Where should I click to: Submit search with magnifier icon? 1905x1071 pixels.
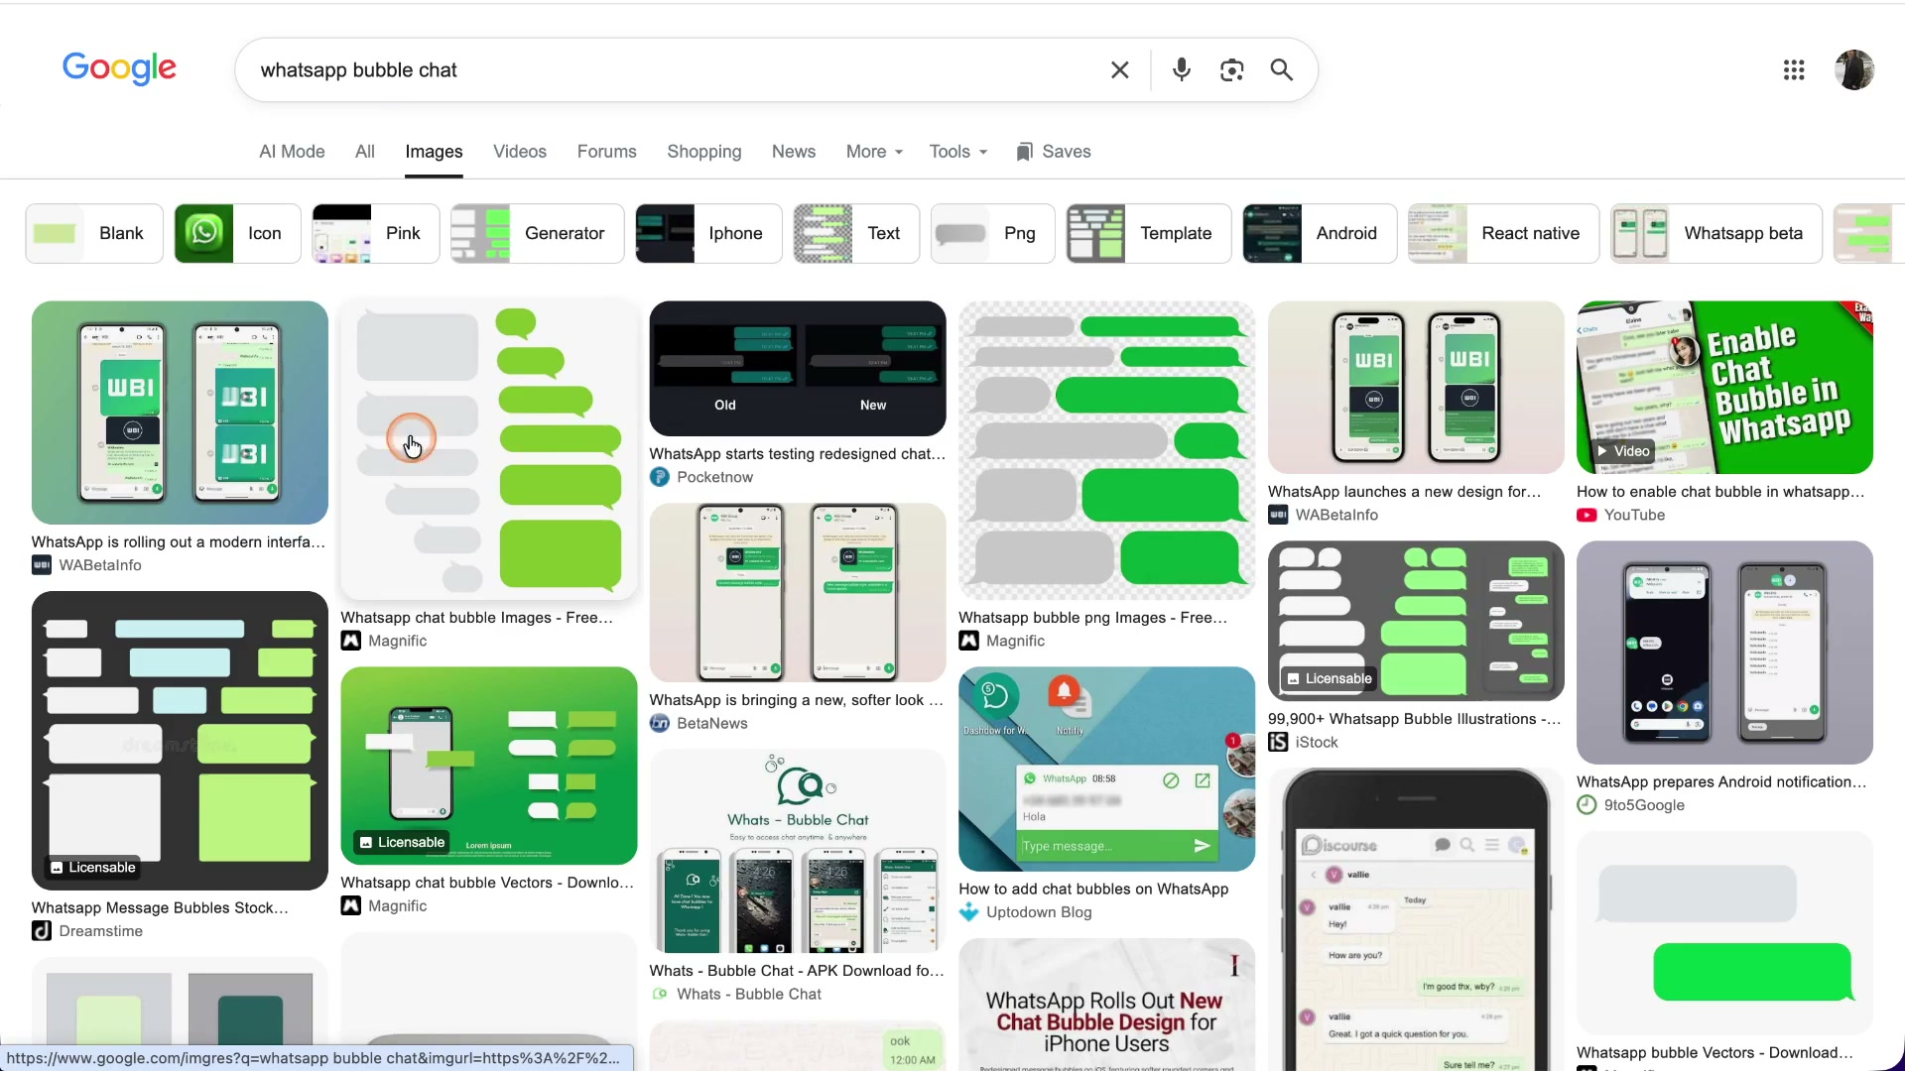pyautogui.click(x=1282, y=70)
